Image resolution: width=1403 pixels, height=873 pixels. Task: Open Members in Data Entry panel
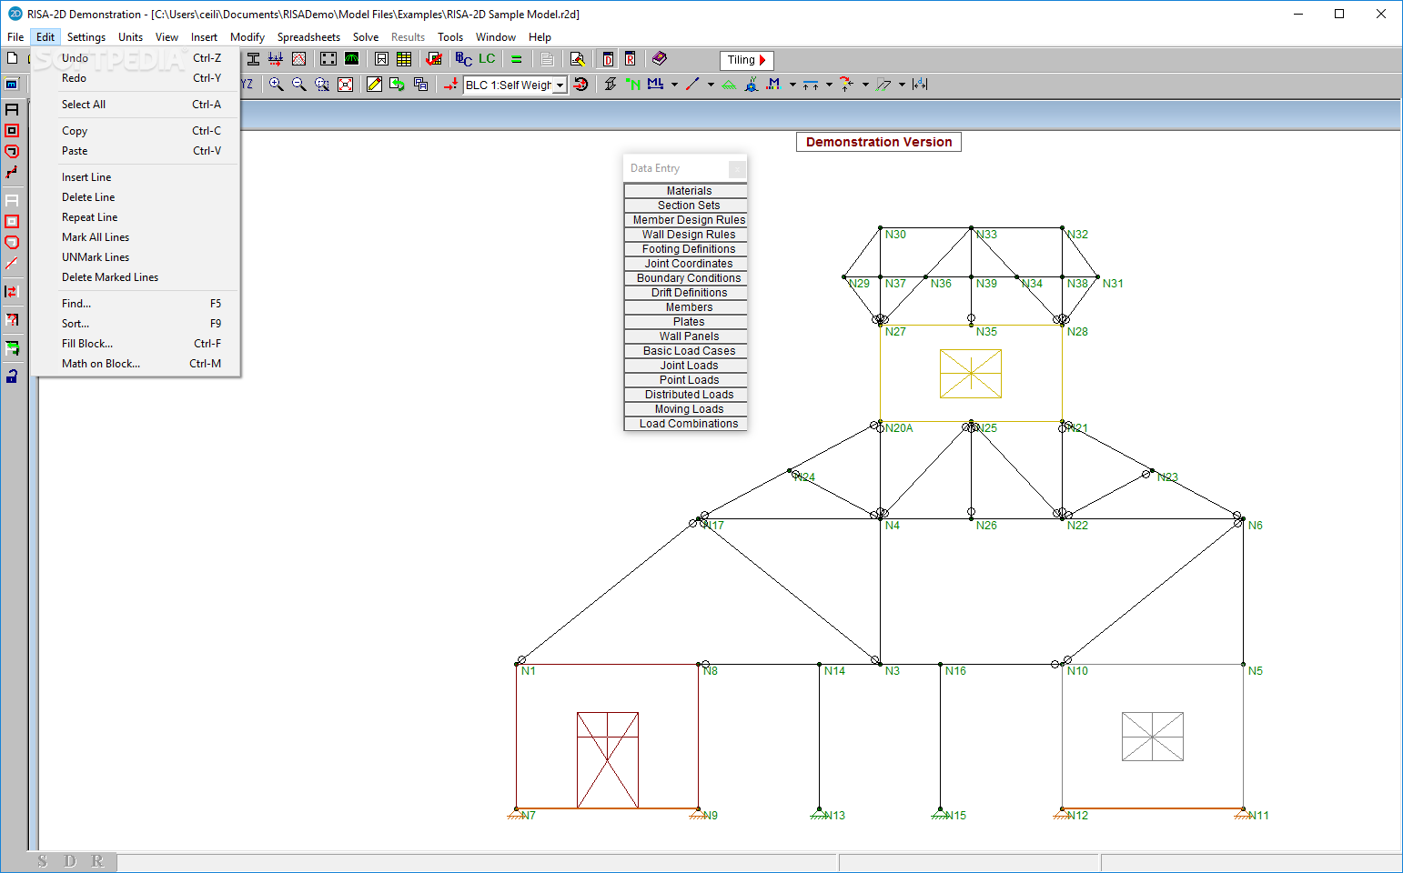685,307
